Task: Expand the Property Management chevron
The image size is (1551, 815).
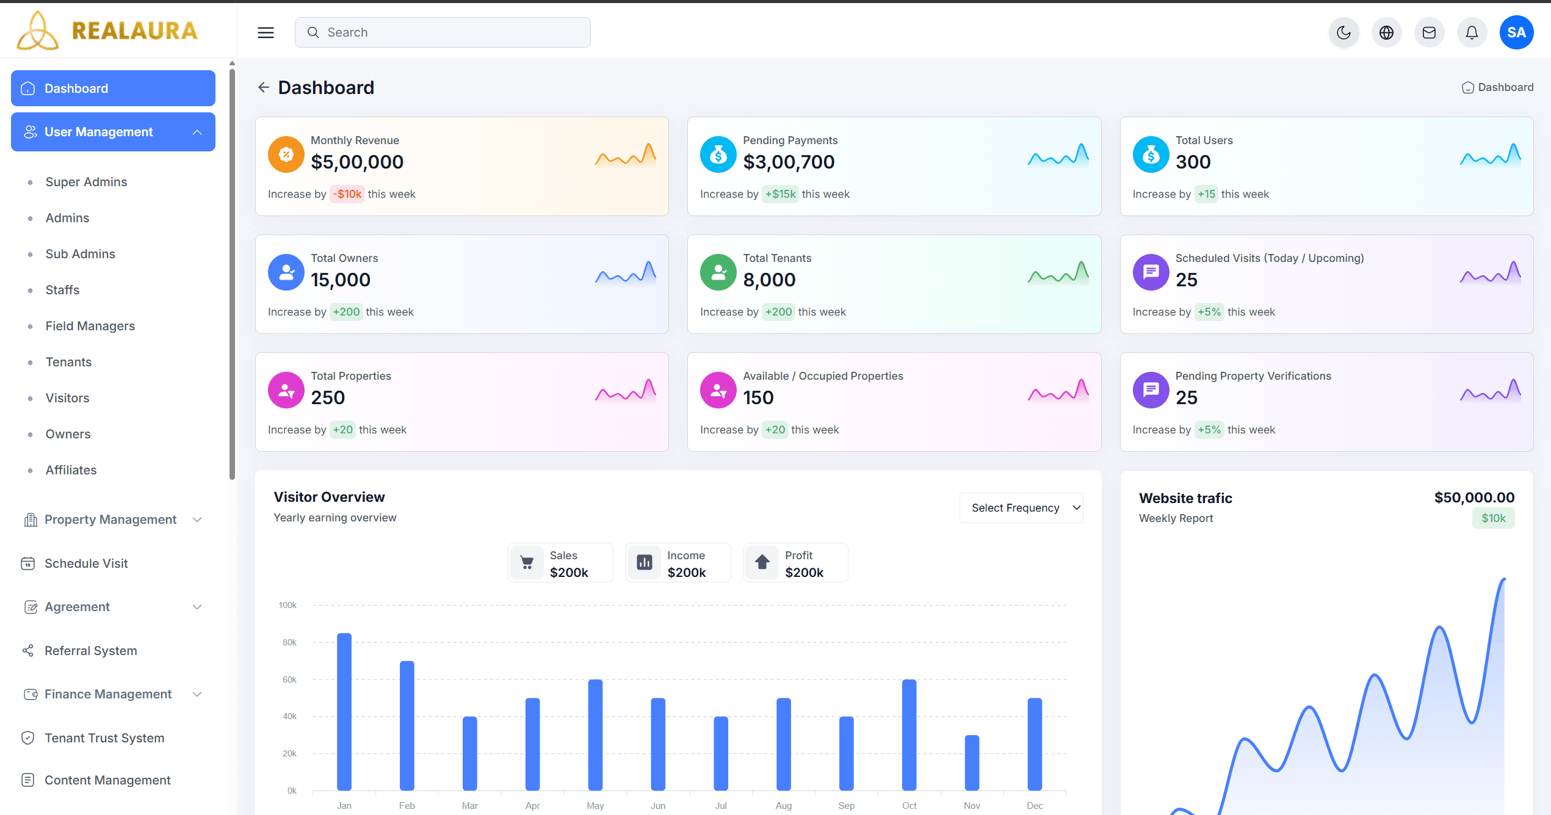Action: [x=197, y=520]
